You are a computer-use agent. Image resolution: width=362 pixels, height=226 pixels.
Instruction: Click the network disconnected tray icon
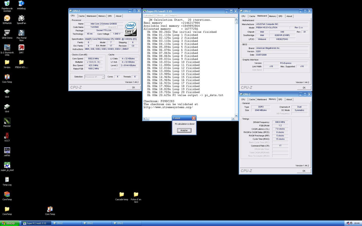coord(348,223)
